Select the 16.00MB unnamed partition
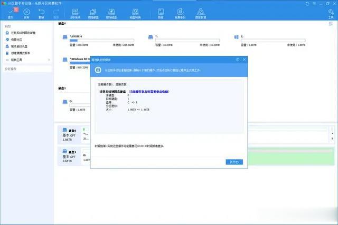The height and width of the screenshot is (225, 338). 184,41
